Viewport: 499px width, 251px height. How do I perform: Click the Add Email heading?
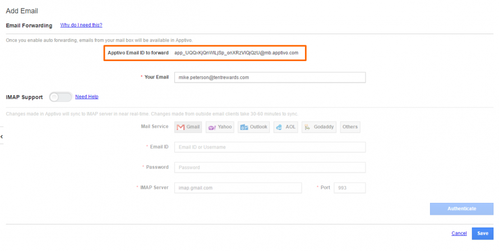(22, 11)
